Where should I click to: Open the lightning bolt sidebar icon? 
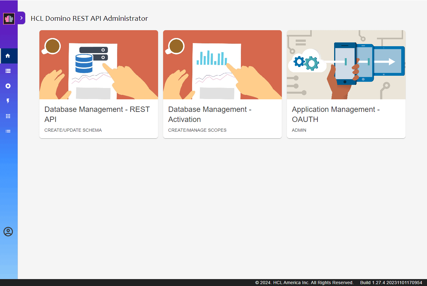click(x=8, y=101)
